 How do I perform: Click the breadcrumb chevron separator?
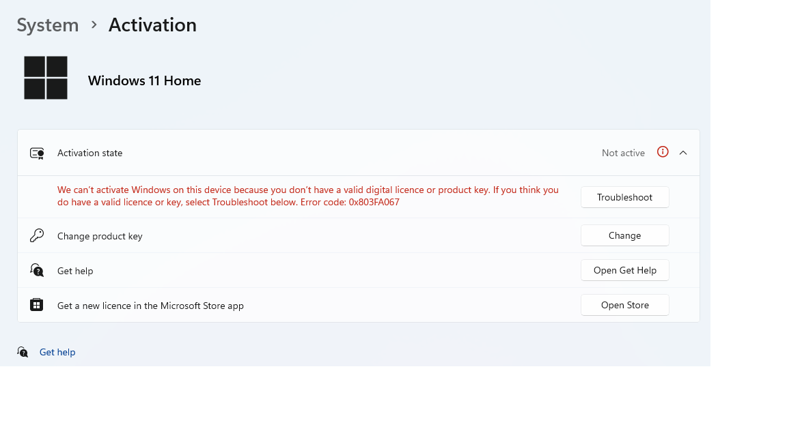coord(94,25)
